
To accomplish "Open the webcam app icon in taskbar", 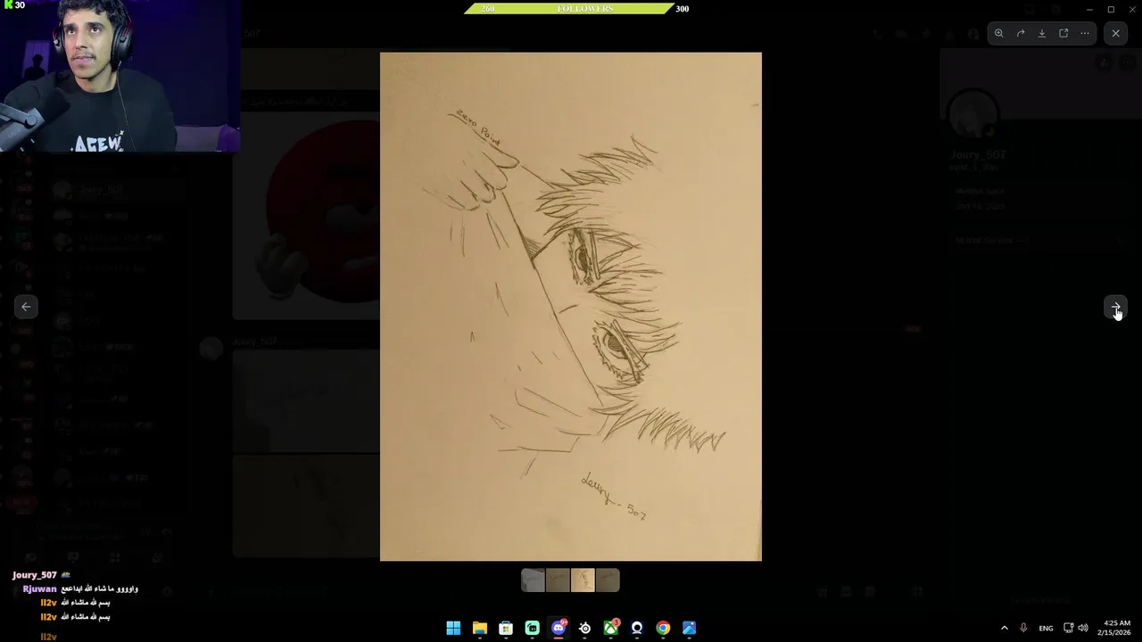I will point(637,628).
